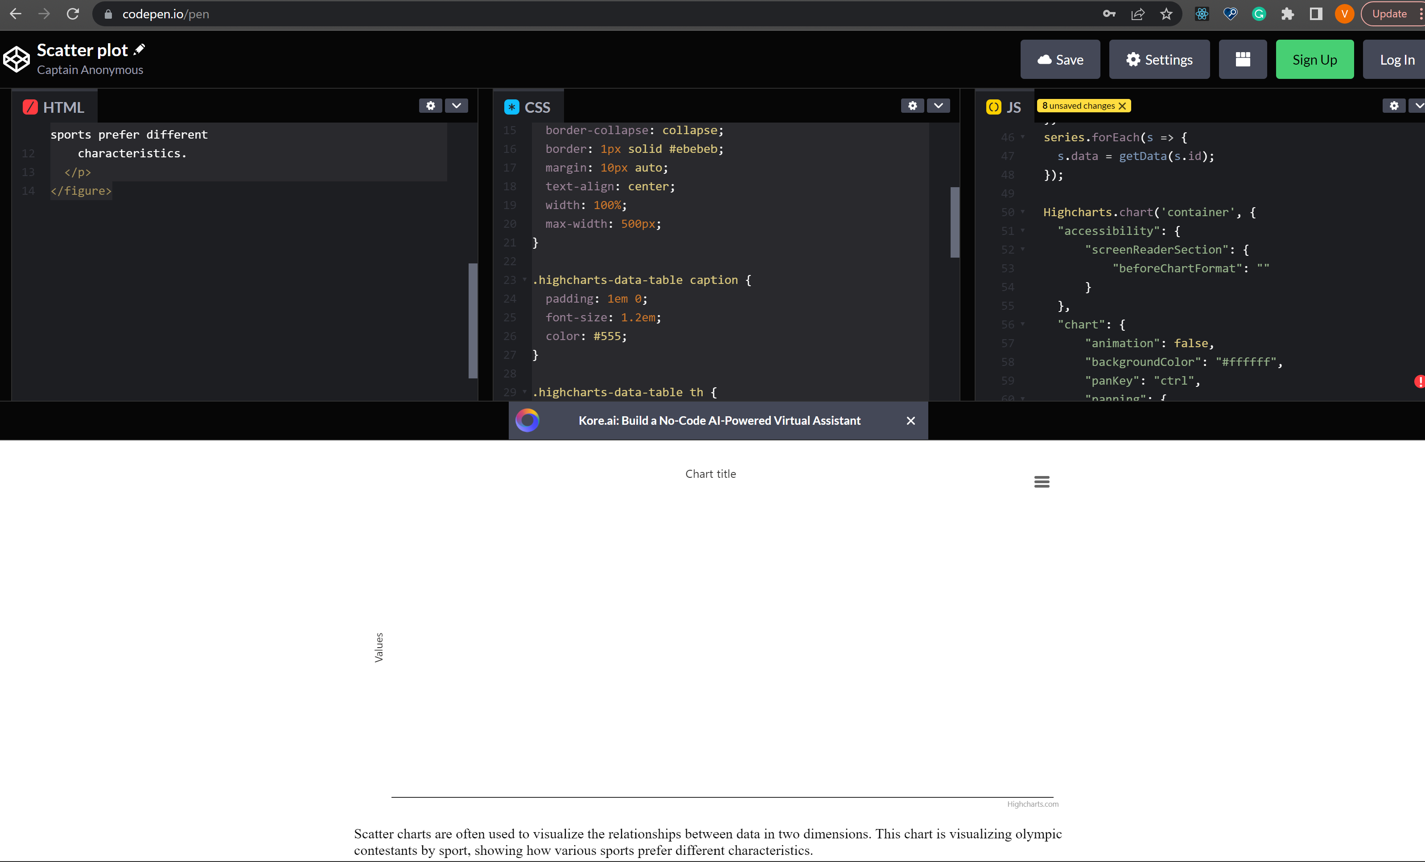Open the JS editor settings gear
Image resolution: width=1425 pixels, height=862 pixels.
tap(1394, 106)
